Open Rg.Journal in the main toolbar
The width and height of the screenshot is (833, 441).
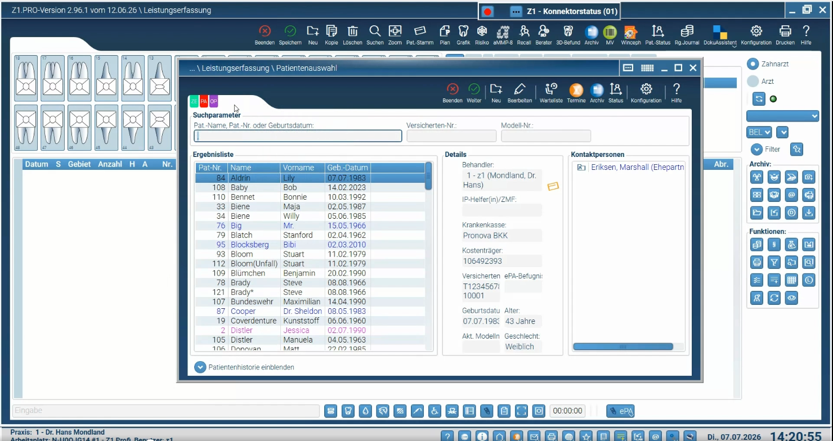(686, 34)
